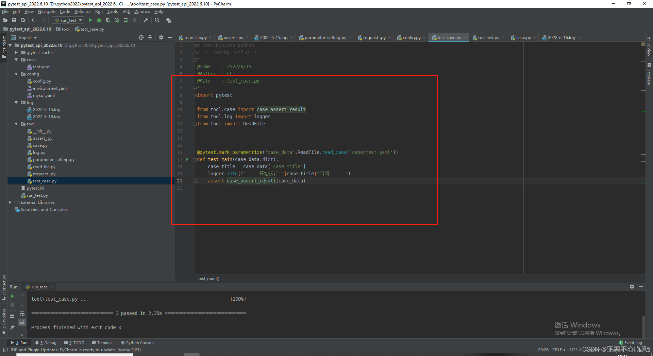Open the Terminal tool window
Image resolution: width=653 pixels, height=356 pixels.
tap(102, 343)
